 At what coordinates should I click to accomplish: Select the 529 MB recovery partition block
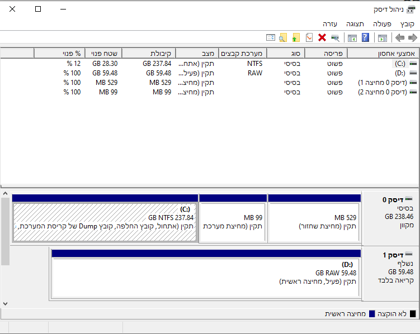(314, 222)
